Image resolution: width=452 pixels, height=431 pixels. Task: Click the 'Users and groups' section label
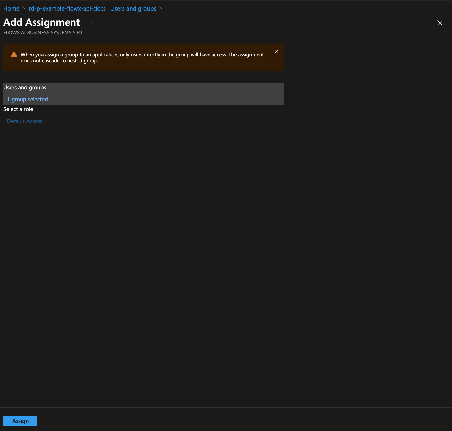25,87
